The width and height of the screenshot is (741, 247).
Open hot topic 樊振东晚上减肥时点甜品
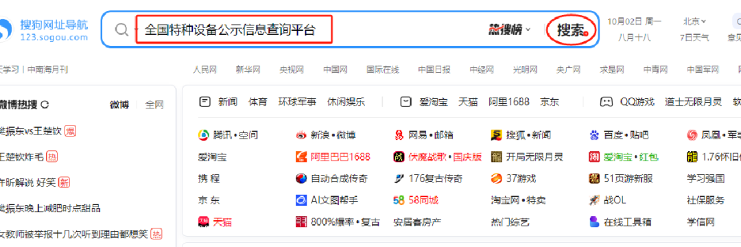[x=50, y=209]
